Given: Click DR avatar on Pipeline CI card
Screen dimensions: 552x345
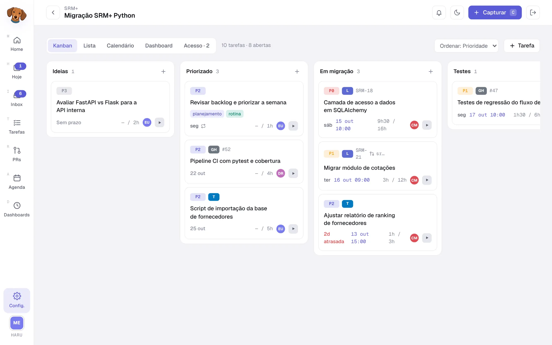Looking at the screenshot, I should click(x=281, y=173).
